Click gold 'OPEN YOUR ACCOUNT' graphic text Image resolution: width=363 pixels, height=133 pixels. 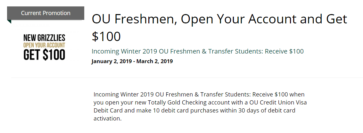pos(44,45)
